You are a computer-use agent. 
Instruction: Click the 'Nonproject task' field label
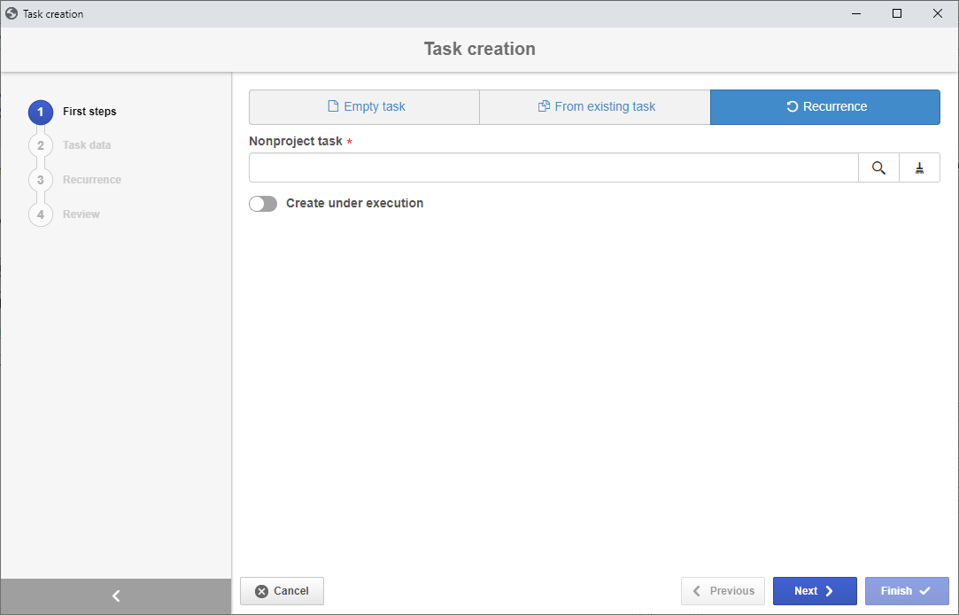point(296,142)
